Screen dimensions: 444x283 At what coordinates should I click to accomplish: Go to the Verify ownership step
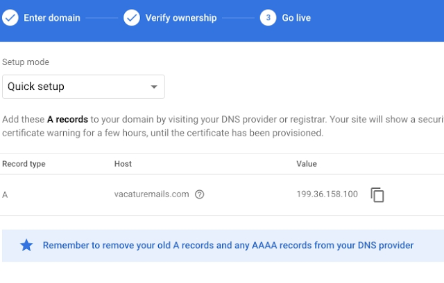pos(180,17)
